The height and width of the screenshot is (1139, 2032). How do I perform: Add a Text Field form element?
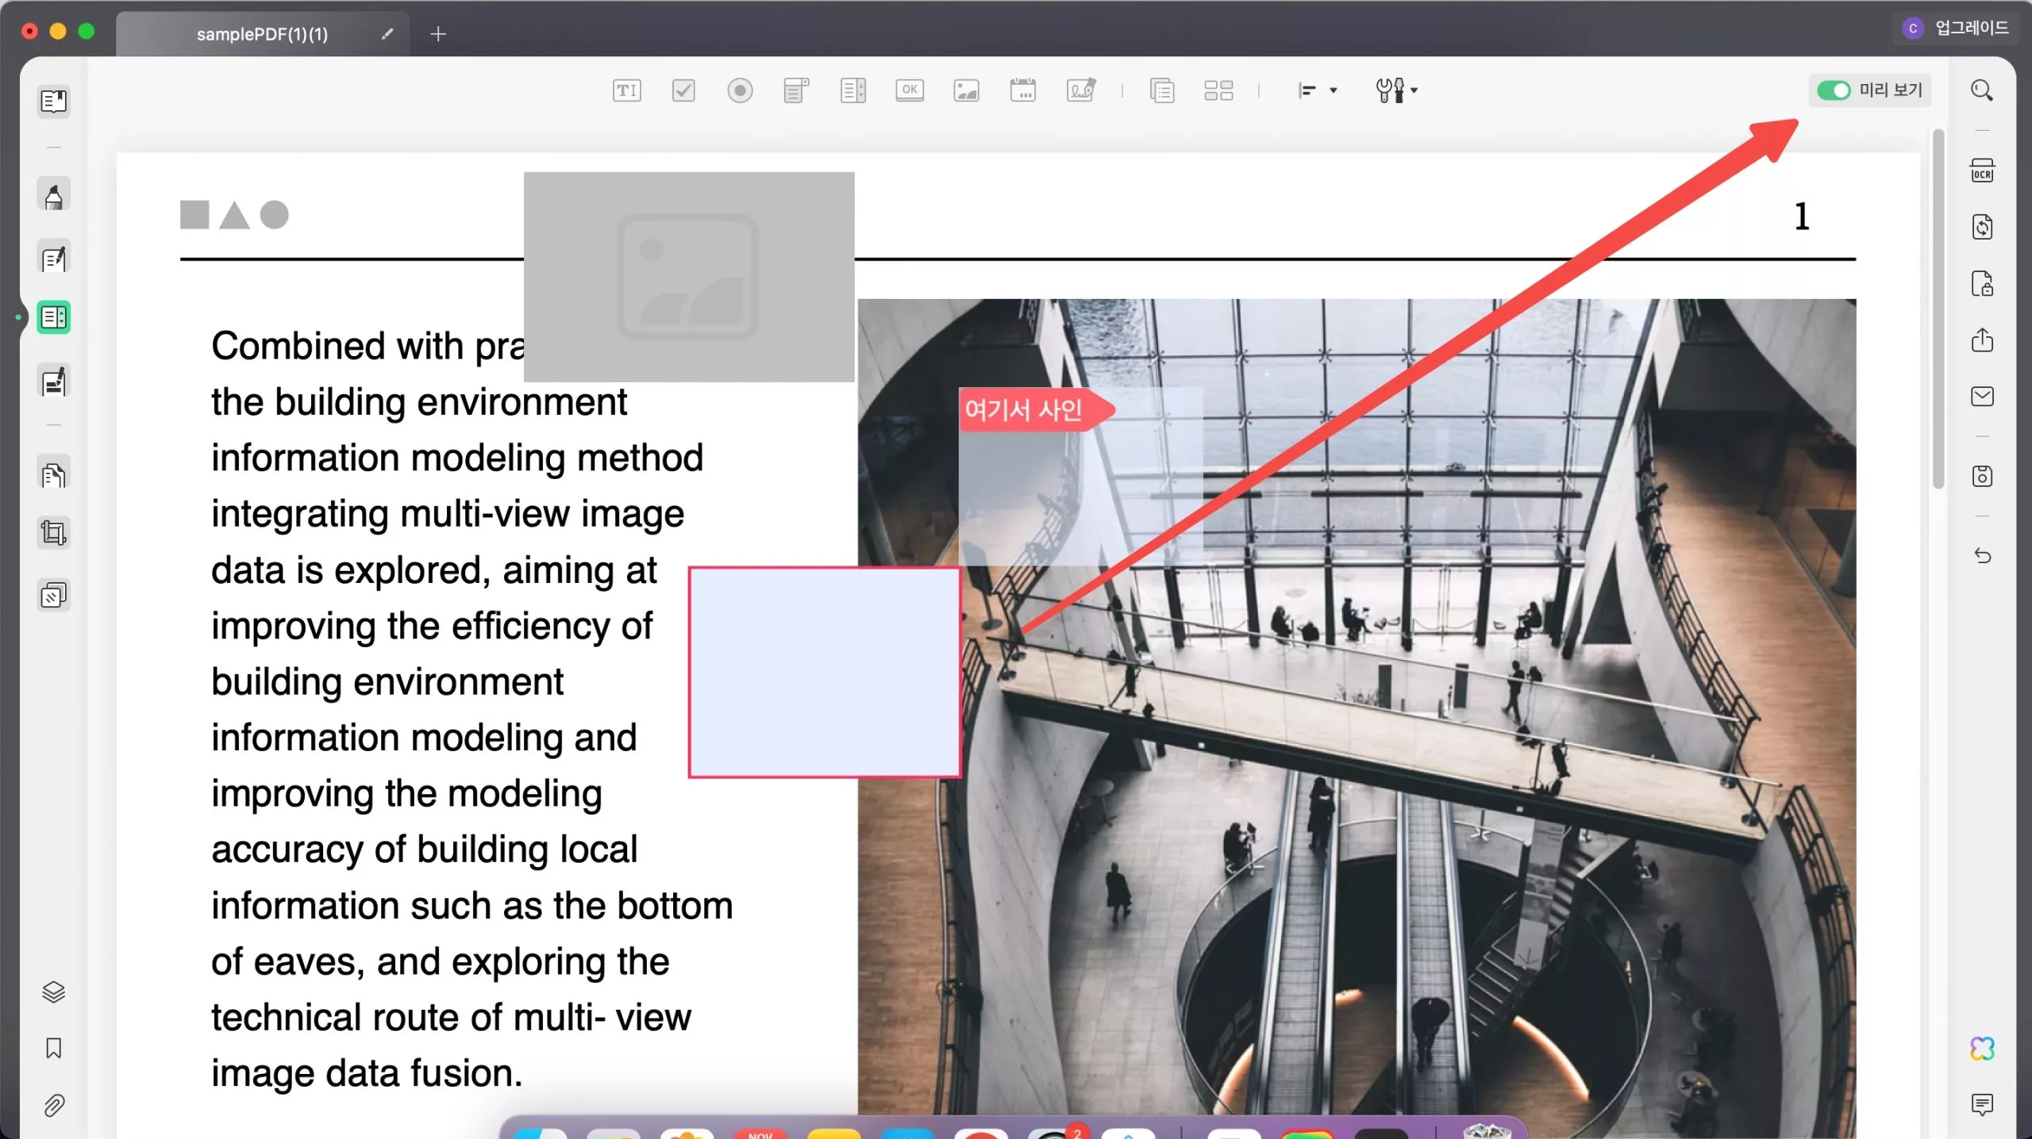pyautogui.click(x=627, y=90)
